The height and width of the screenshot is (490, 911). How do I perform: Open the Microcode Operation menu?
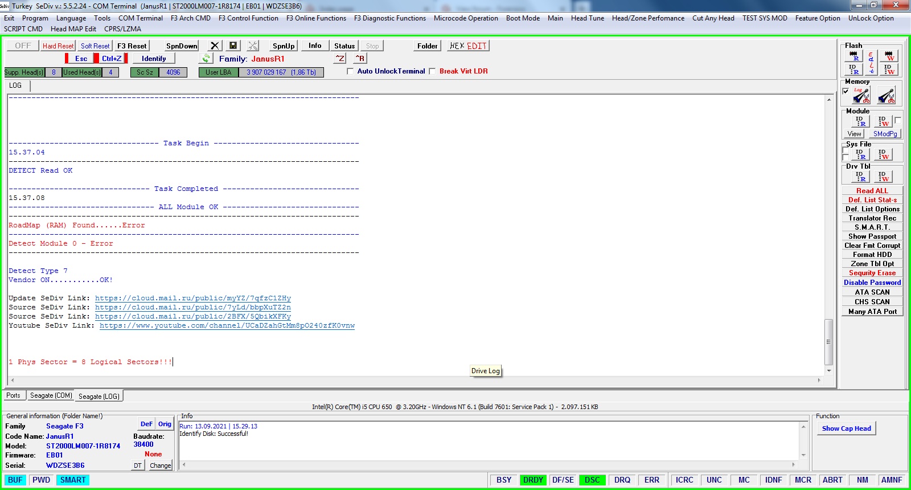click(466, 18)
